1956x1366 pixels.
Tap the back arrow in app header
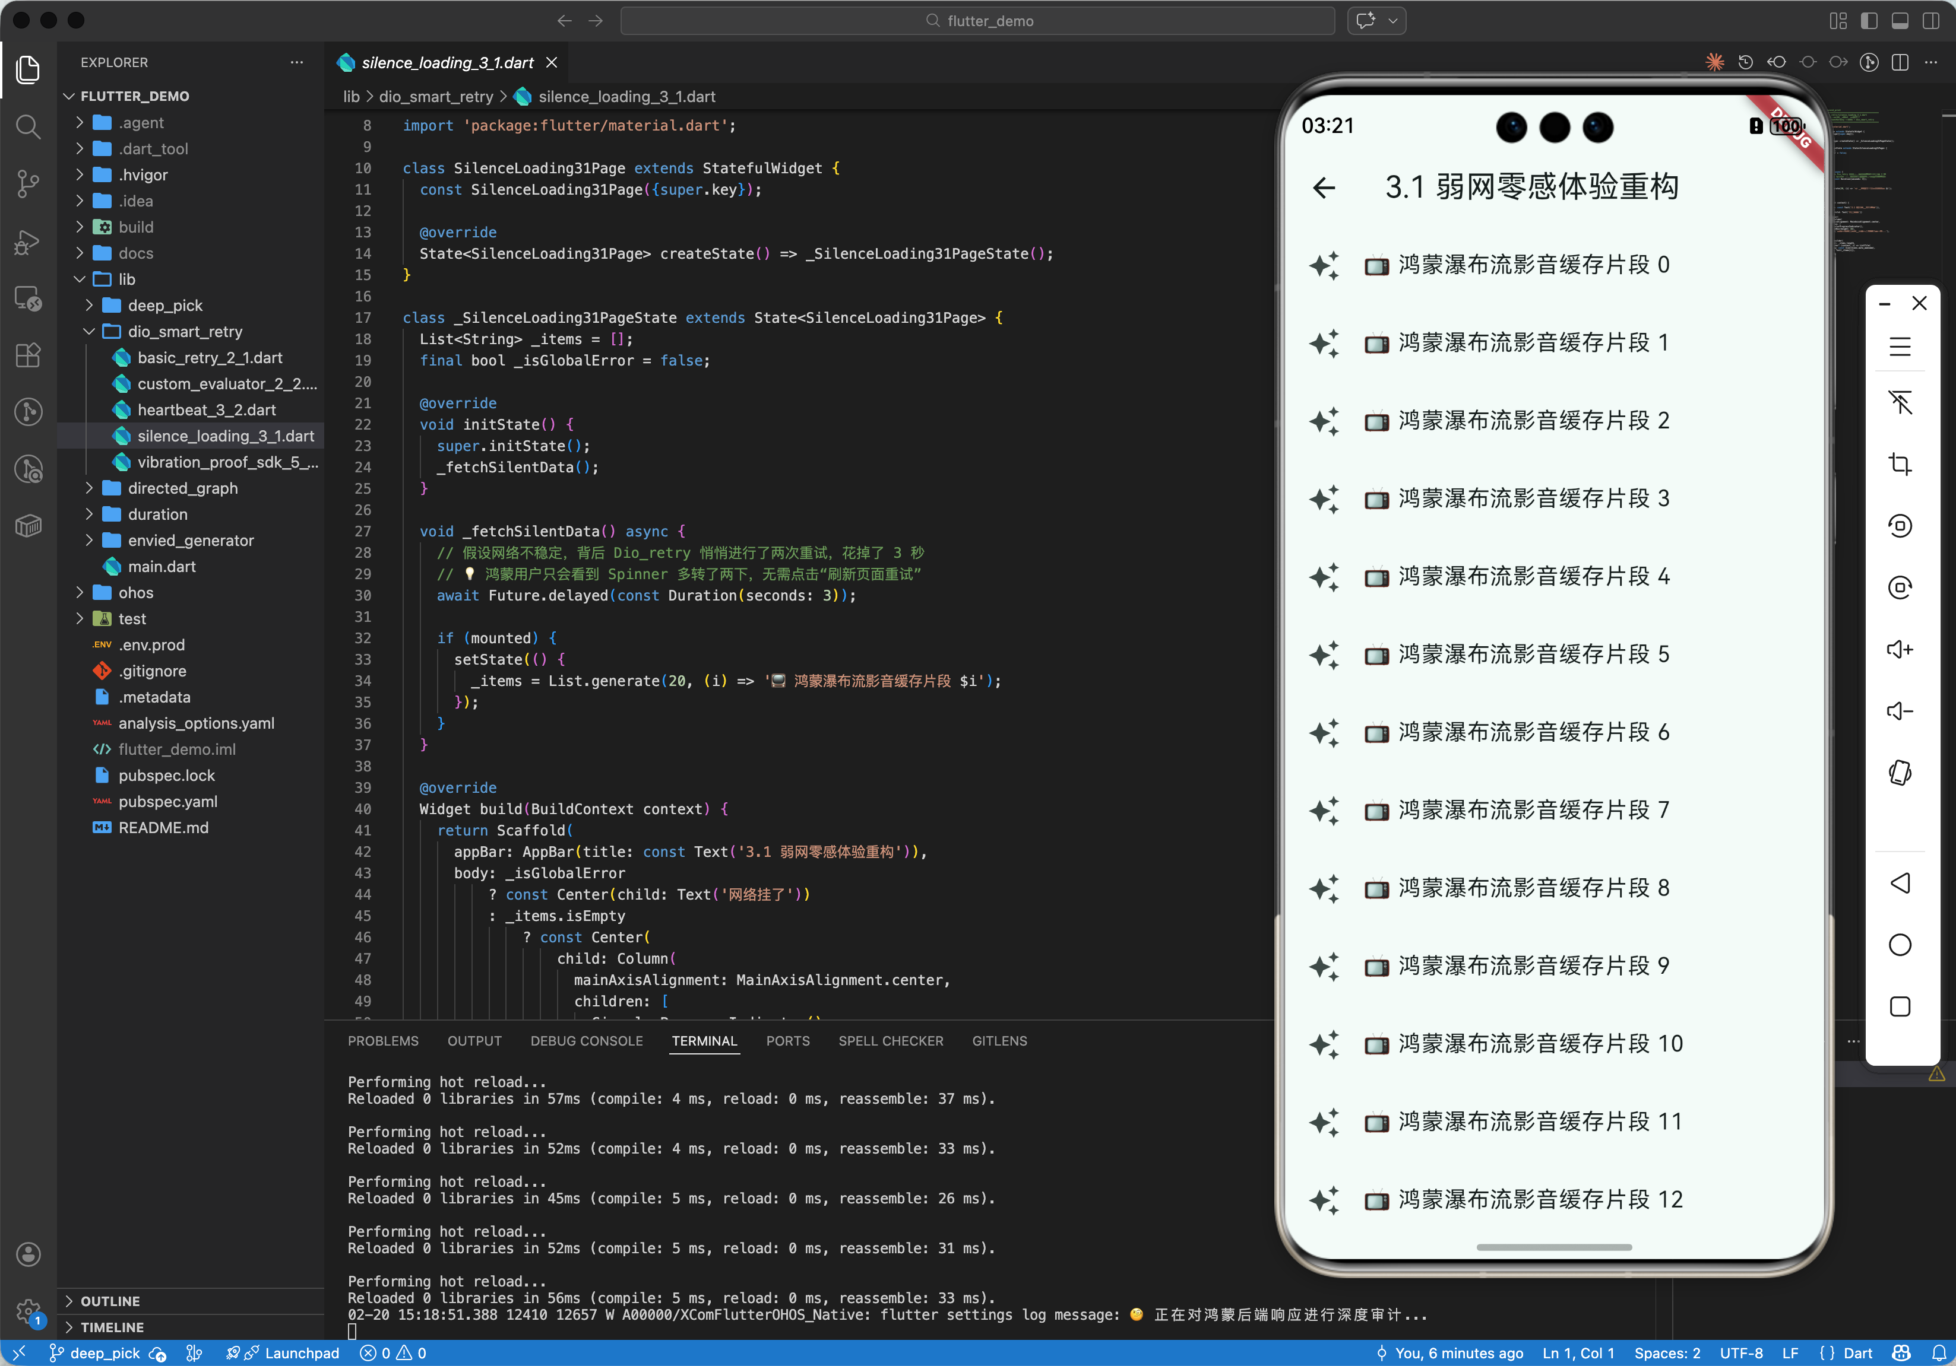1324,188
